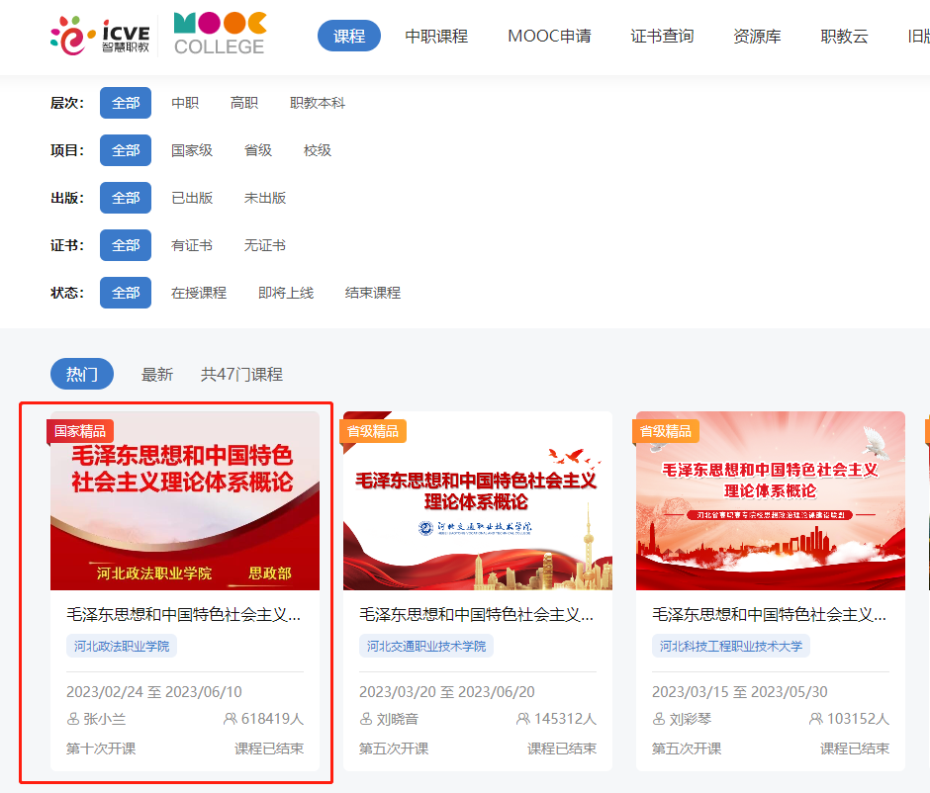Go to 证书查询 in top navigation
Image resolution: width=930 pixels, height=793 pixels.
(x=662, y=36)
